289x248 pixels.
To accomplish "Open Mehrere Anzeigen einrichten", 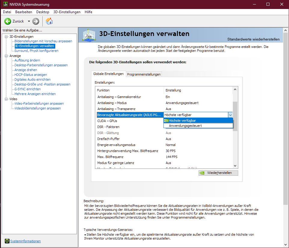I will coord(35,94).
